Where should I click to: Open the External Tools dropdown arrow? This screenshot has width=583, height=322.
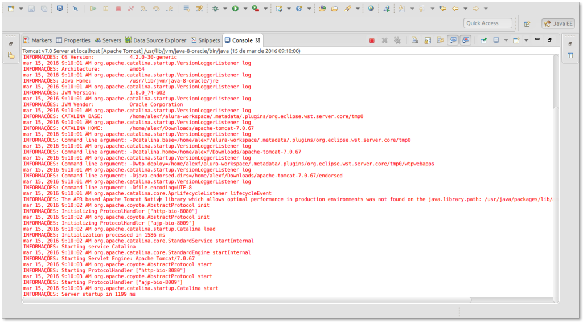pyautogui.click(x=265, y=8)
